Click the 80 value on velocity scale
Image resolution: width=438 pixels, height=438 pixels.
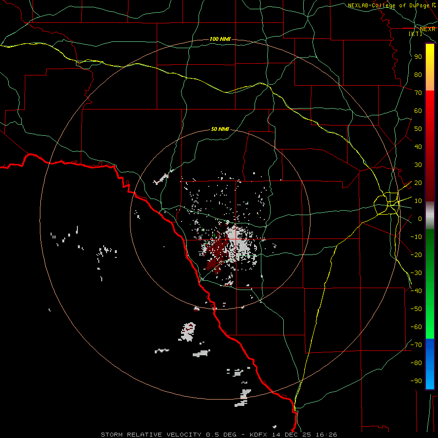point(418,75)
